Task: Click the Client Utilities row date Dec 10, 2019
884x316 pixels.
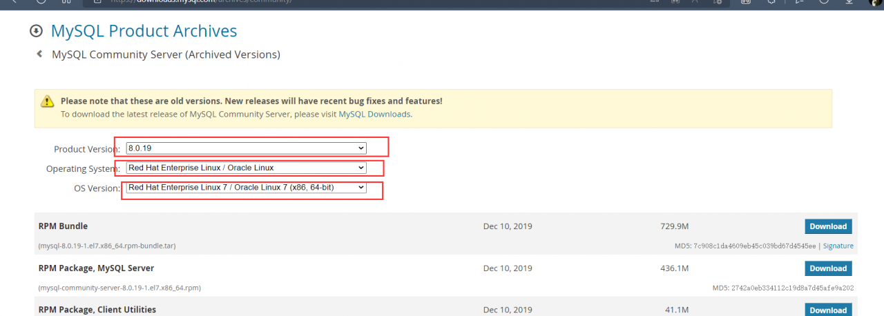Action: [x=508, y=310]
